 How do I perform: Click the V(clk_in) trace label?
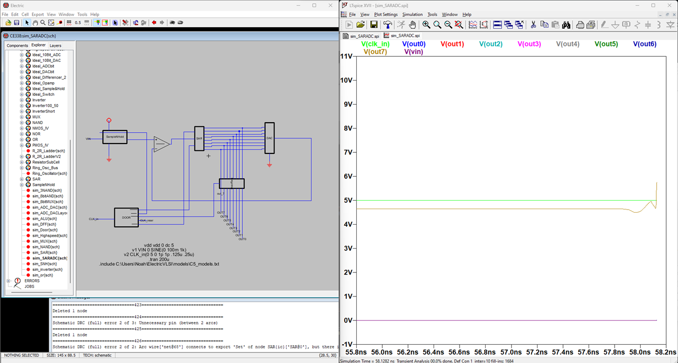[x=375, y=44]
